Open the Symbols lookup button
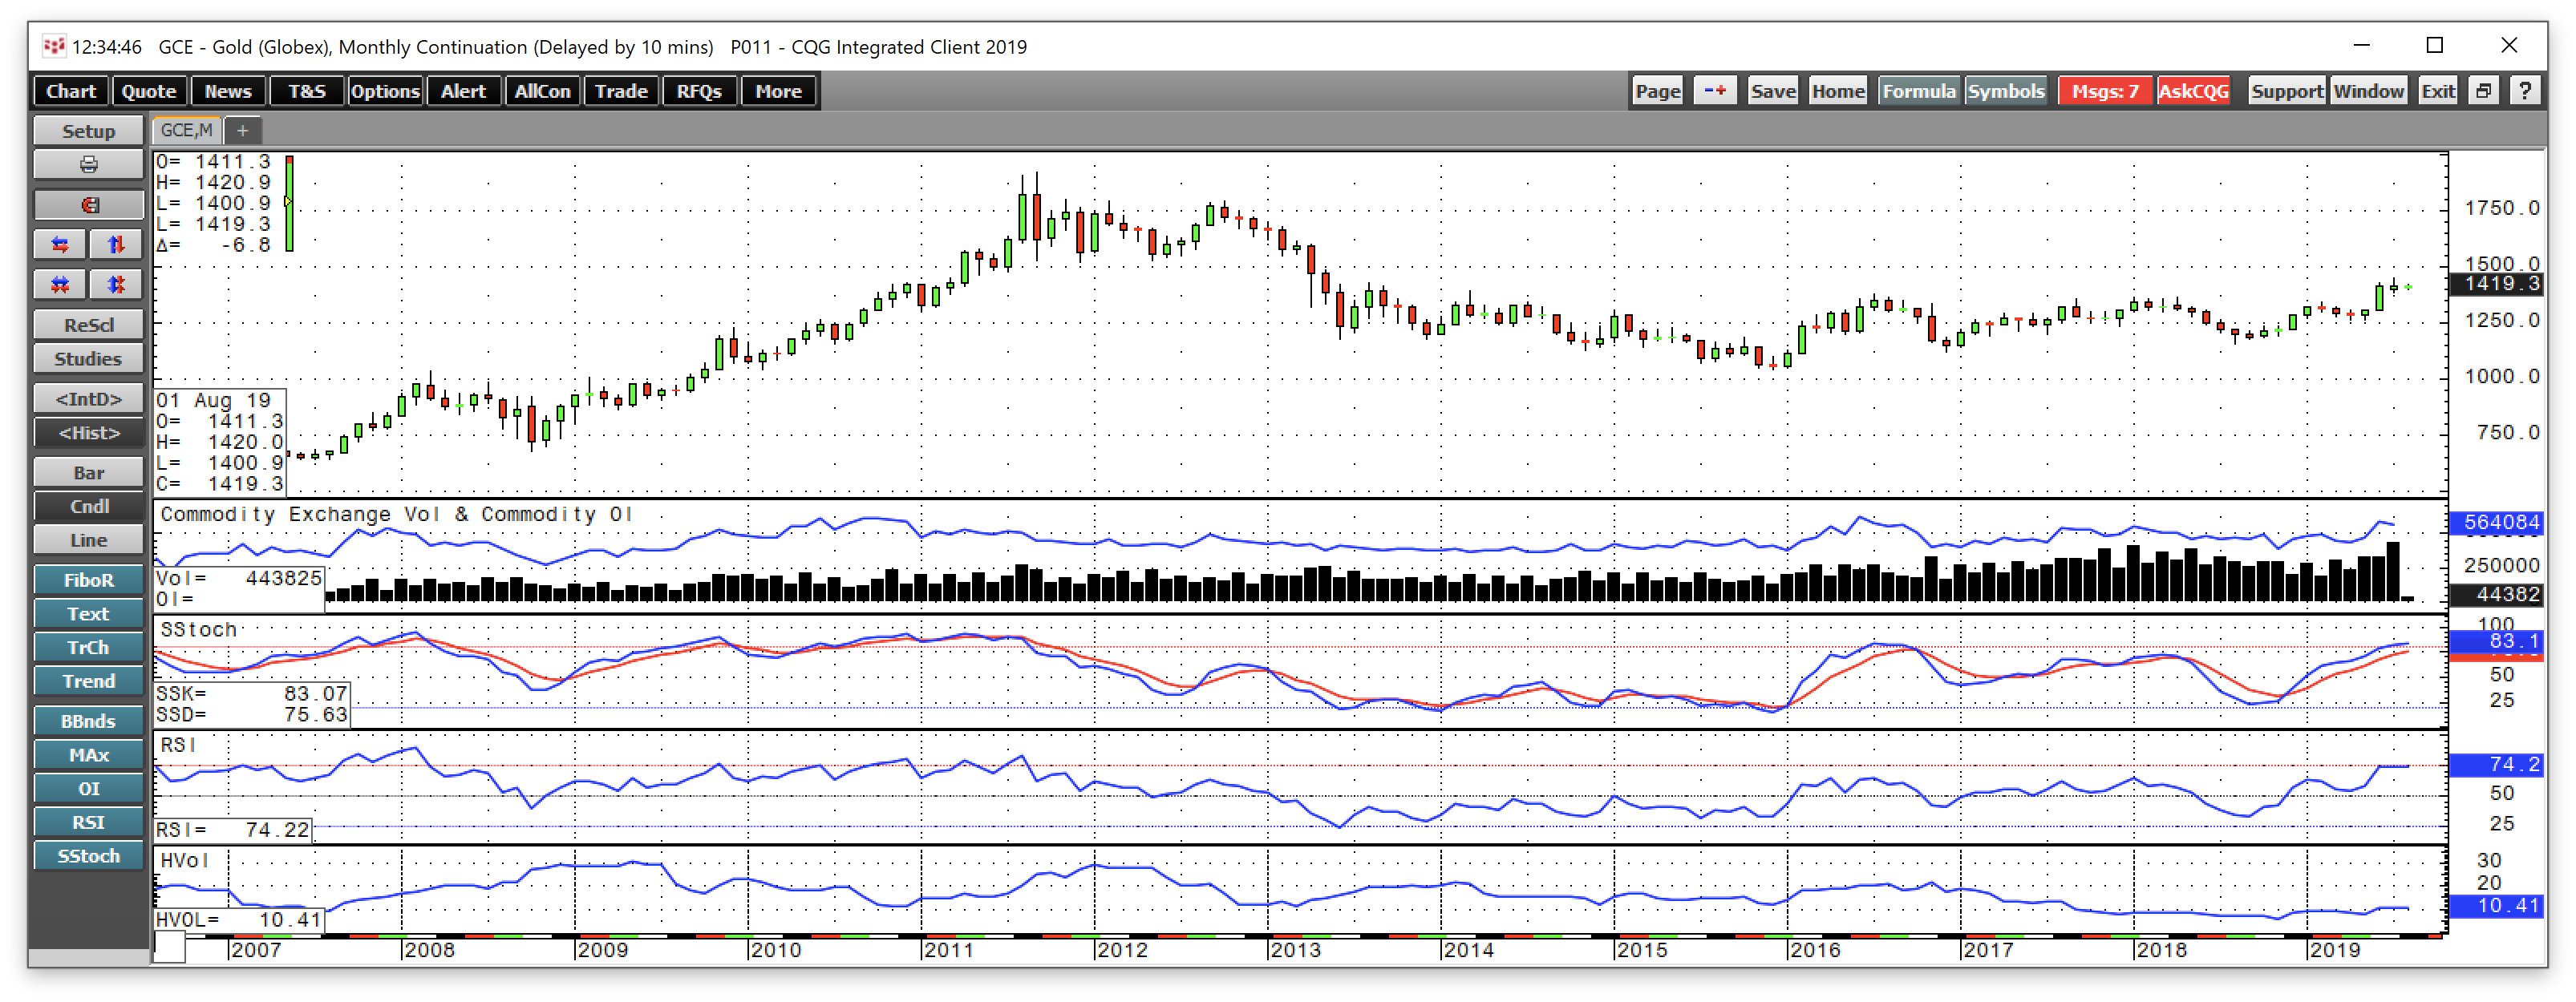This screenshot has height=1002, width=2576. (2006, 91)
